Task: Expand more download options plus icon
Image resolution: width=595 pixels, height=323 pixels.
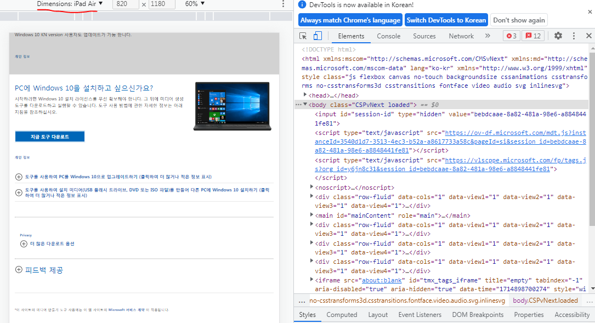Action: [24, 243]
